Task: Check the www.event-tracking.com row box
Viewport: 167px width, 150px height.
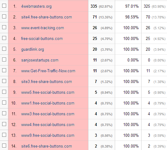Action: point(4,27)
